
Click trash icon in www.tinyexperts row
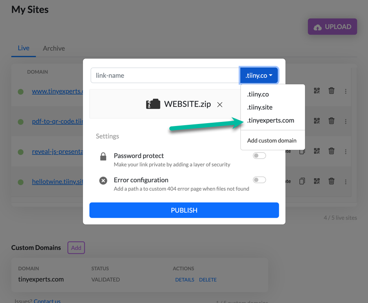(331, 91)
